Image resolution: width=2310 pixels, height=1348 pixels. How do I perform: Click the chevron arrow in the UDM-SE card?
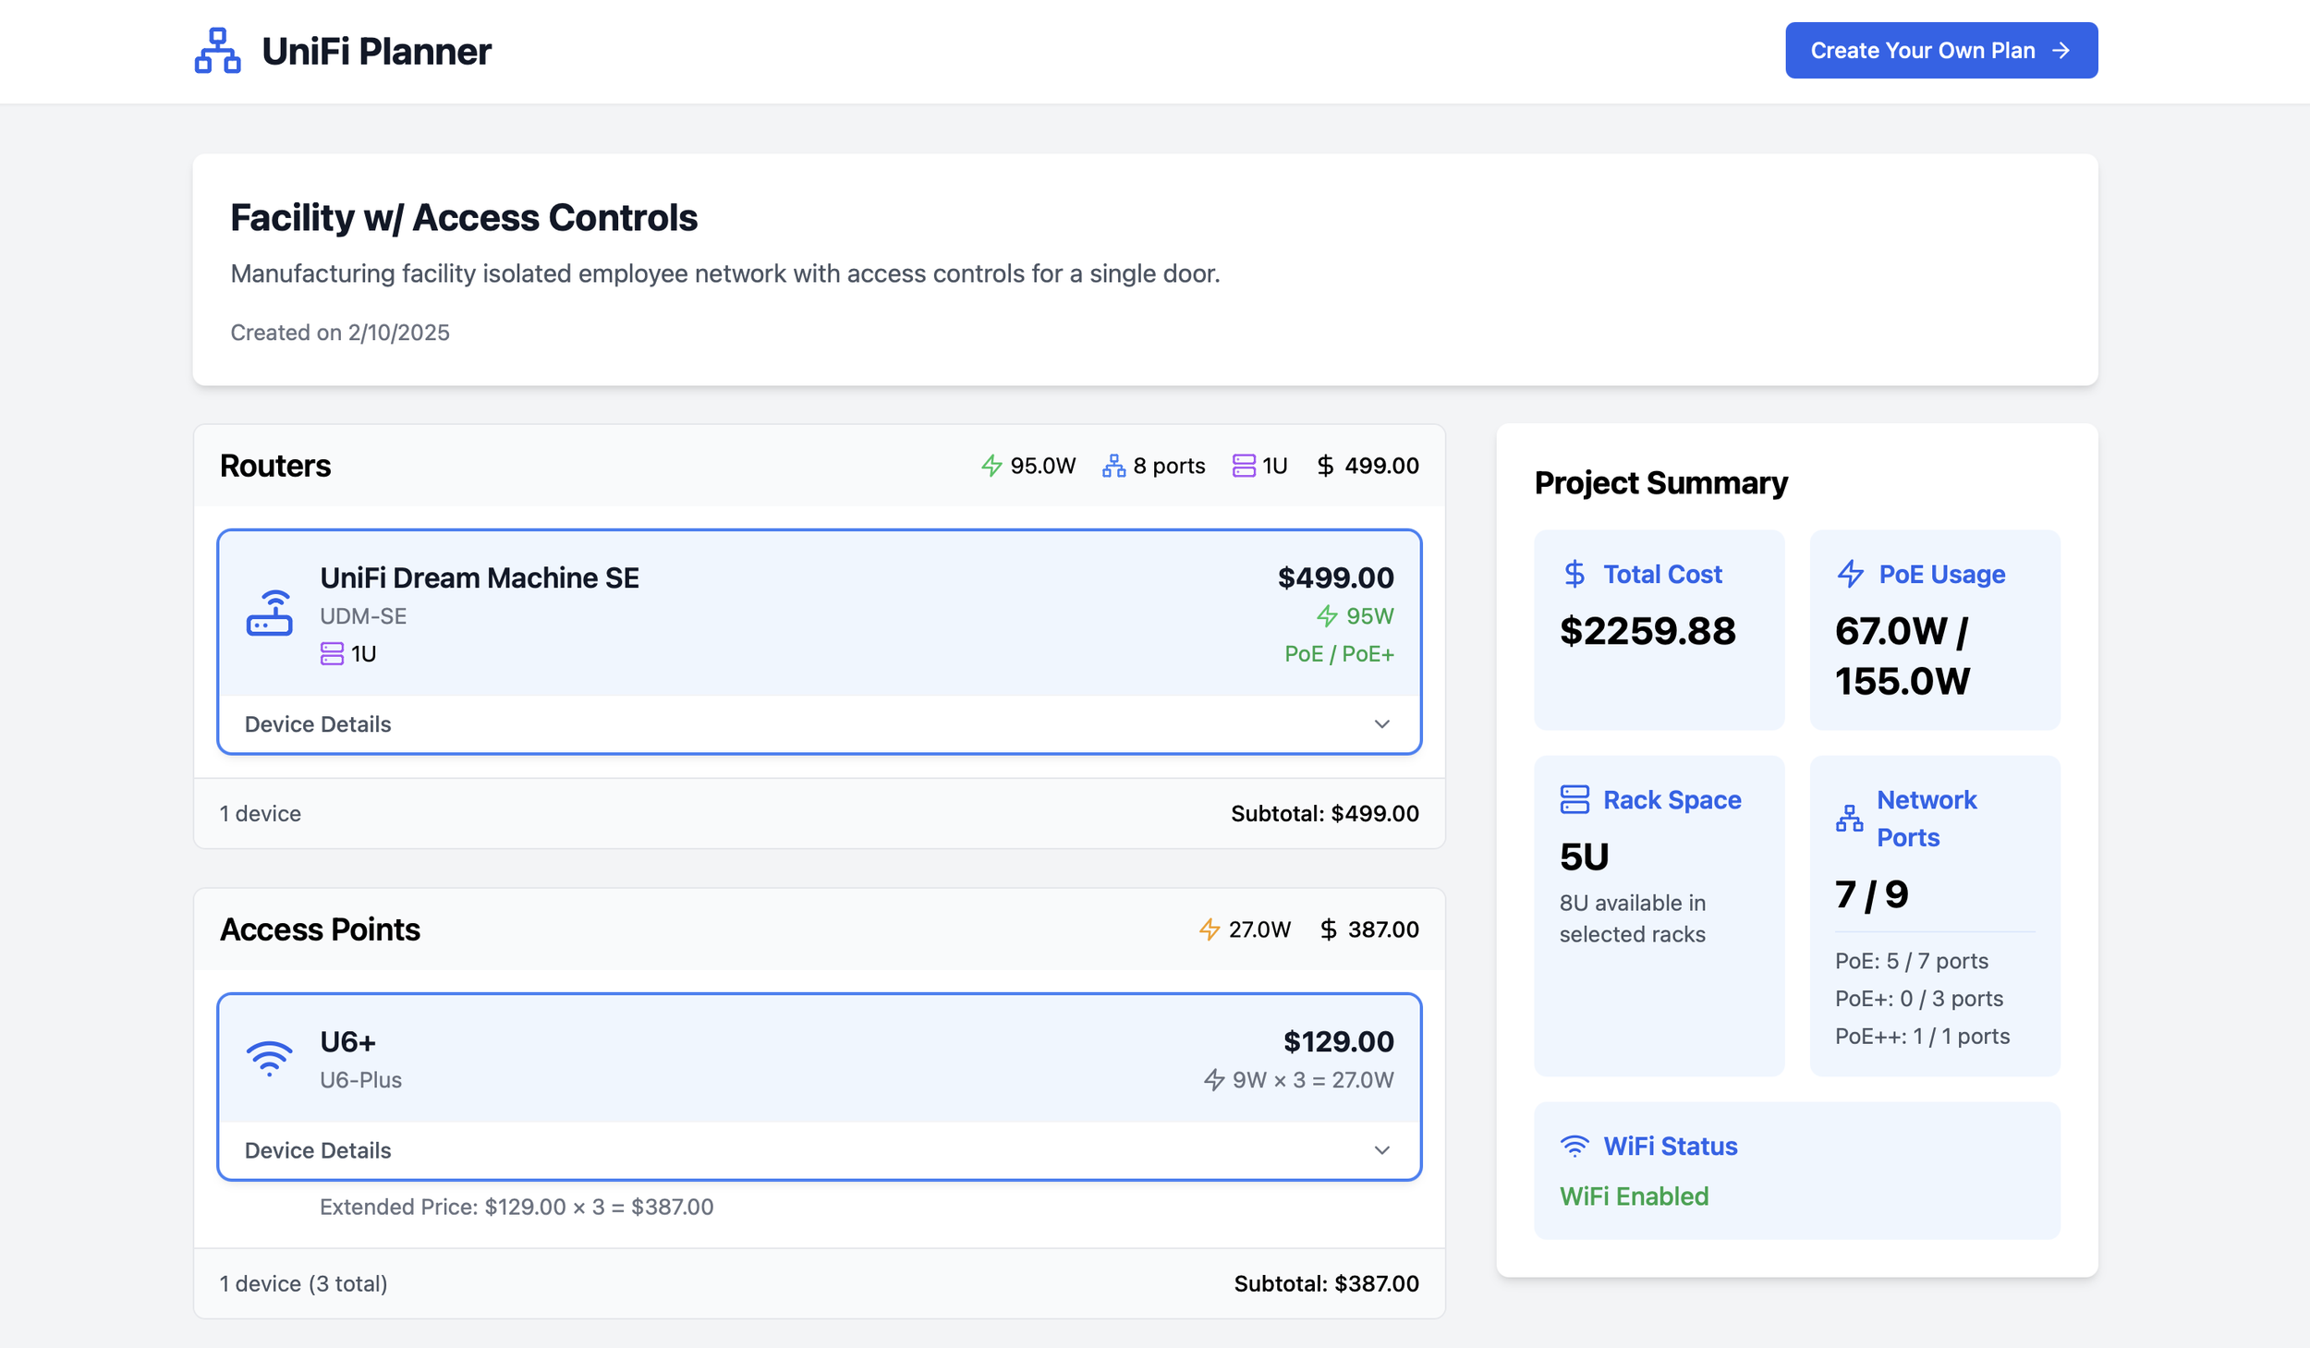click(1381, 724)
